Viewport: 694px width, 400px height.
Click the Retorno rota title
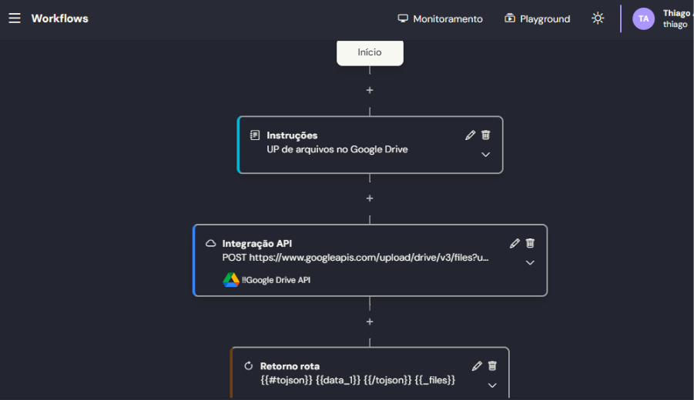(290, 366)
